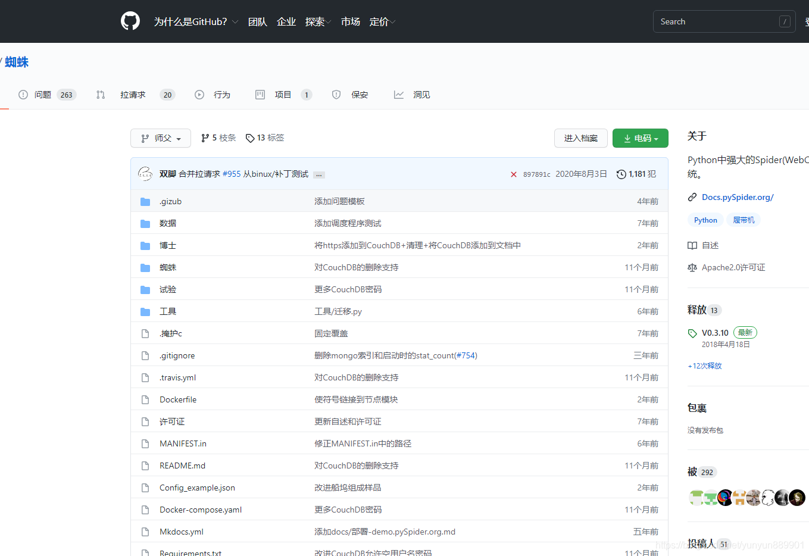809x556 pixels.
Task: Open the 洞见 insights tab
Action: [412, 95]
